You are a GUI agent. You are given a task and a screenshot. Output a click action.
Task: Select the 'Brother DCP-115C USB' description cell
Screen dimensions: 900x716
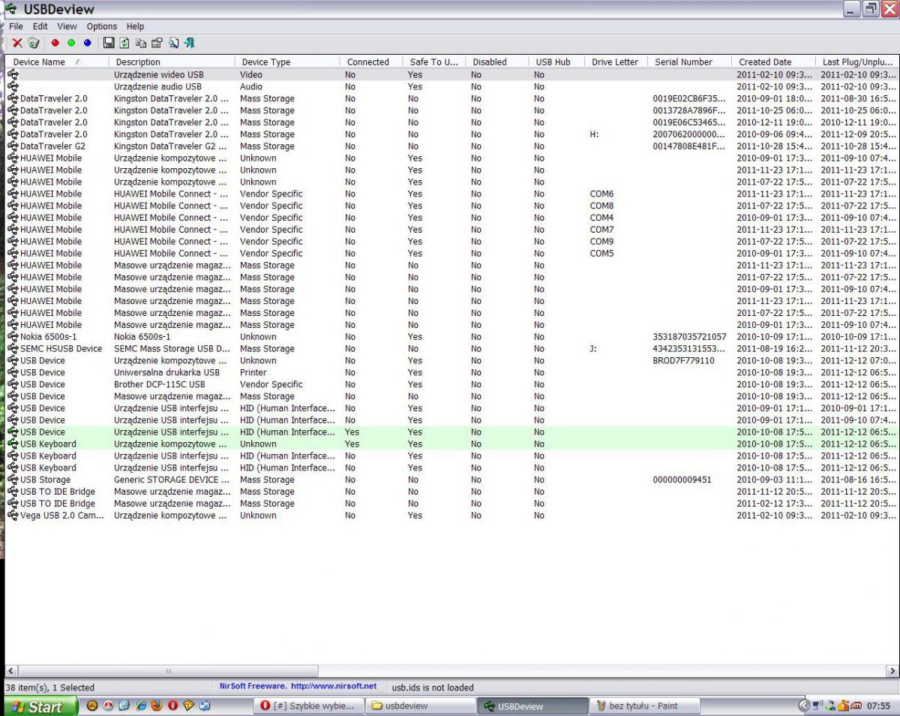[x=159, y=384]
